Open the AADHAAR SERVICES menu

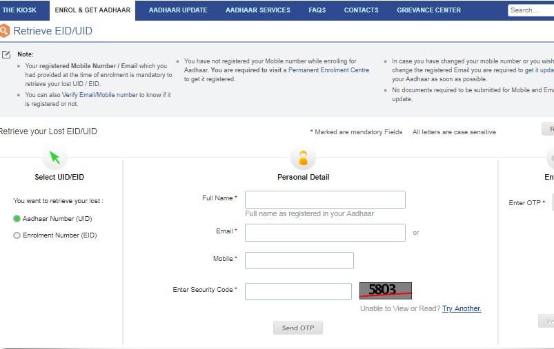258,10
